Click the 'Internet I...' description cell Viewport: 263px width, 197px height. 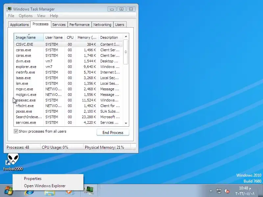(110, 72)
